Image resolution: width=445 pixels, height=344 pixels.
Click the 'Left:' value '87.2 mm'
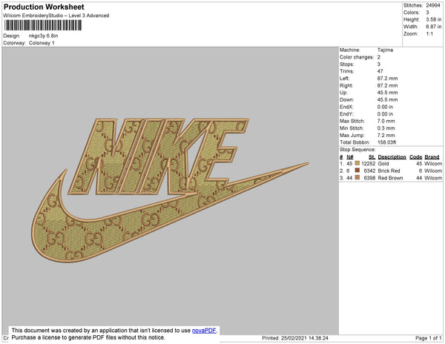pos(387,79)
